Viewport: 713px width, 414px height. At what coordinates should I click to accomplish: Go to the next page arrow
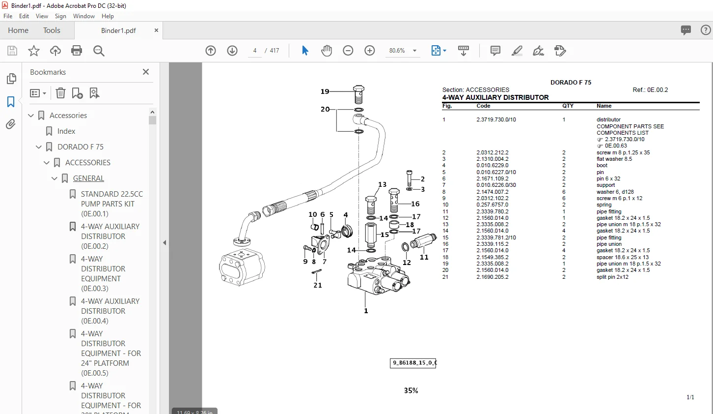[x=232, y=51]
